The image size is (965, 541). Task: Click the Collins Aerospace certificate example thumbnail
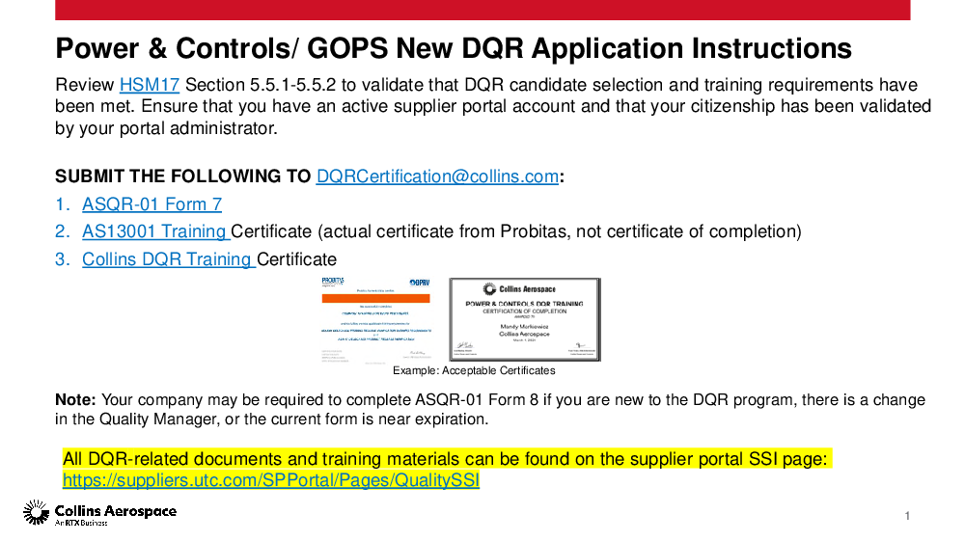[525, 320]
